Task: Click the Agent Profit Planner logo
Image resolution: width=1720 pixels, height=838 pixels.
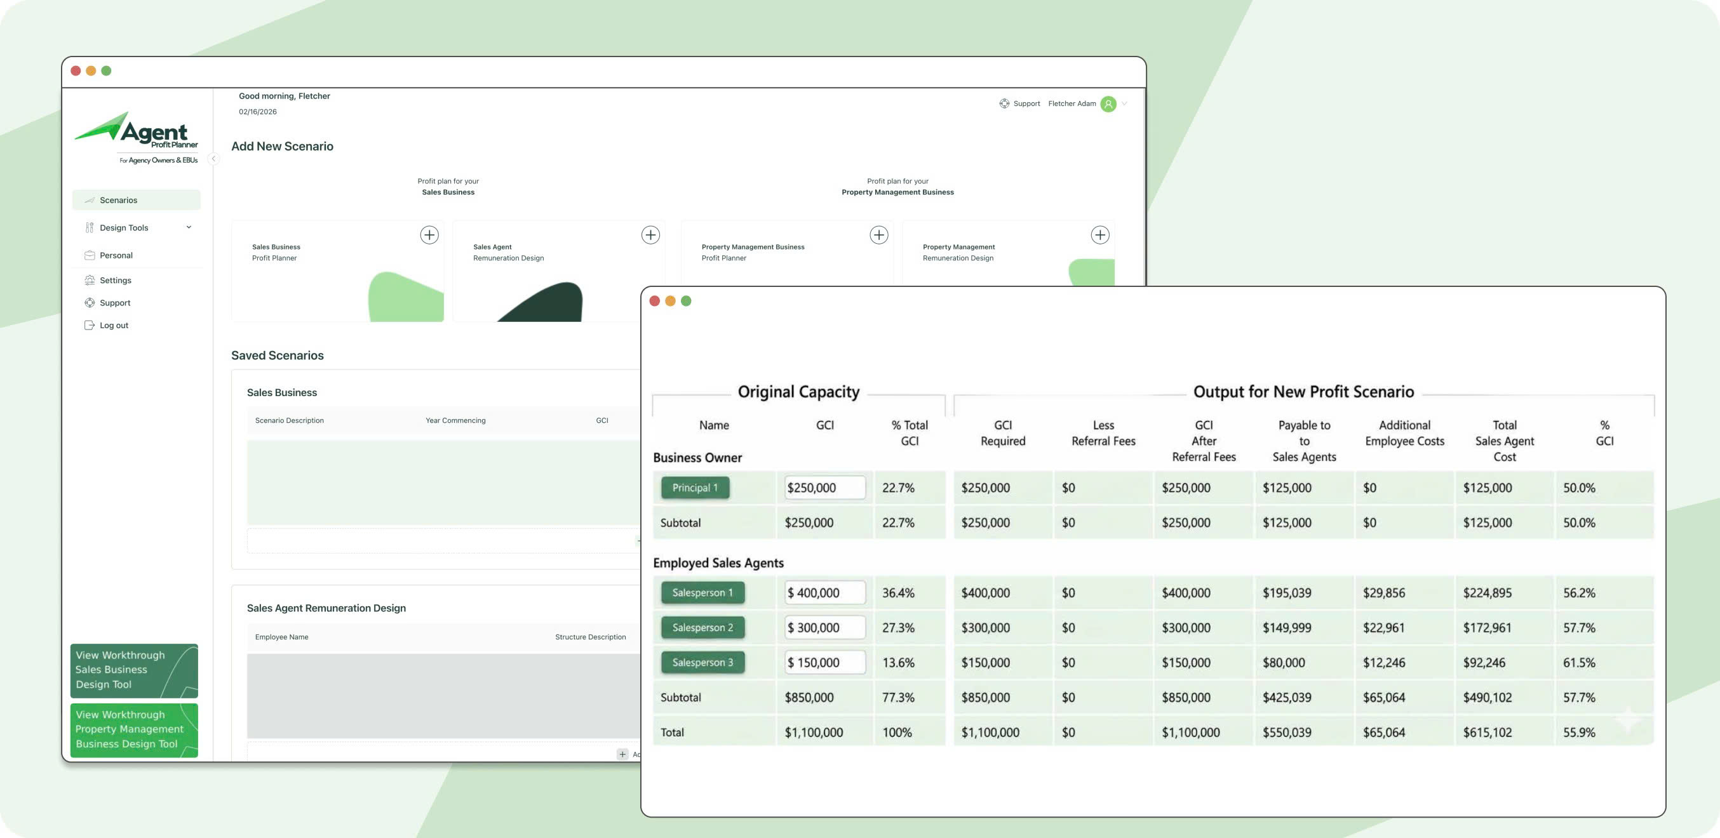Action: tap(136, 137)
